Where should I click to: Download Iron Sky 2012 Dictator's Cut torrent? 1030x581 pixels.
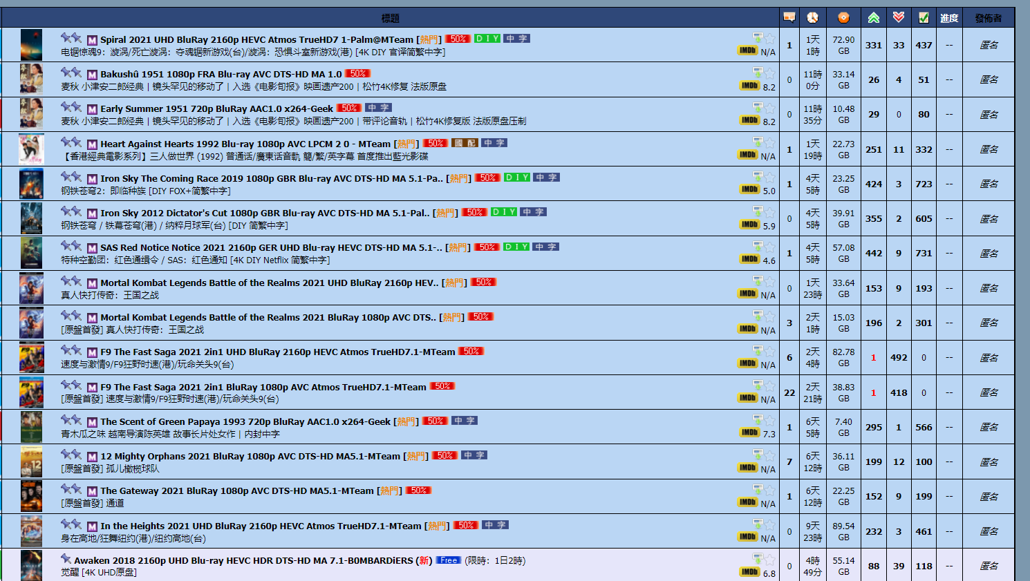click(758, 211)
